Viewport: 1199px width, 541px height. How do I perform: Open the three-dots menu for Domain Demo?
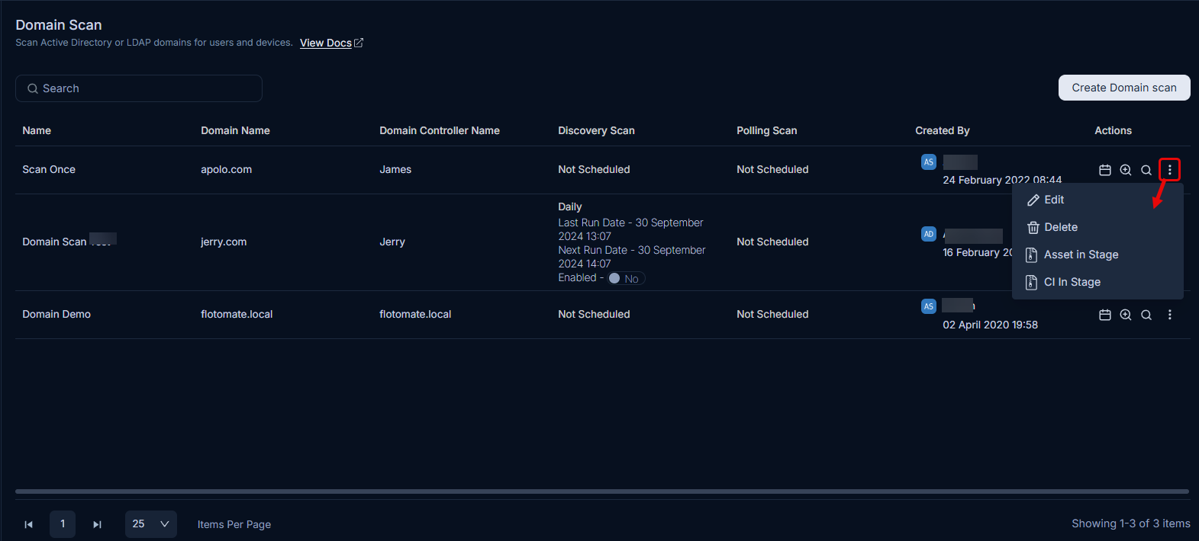(1169, 315)
